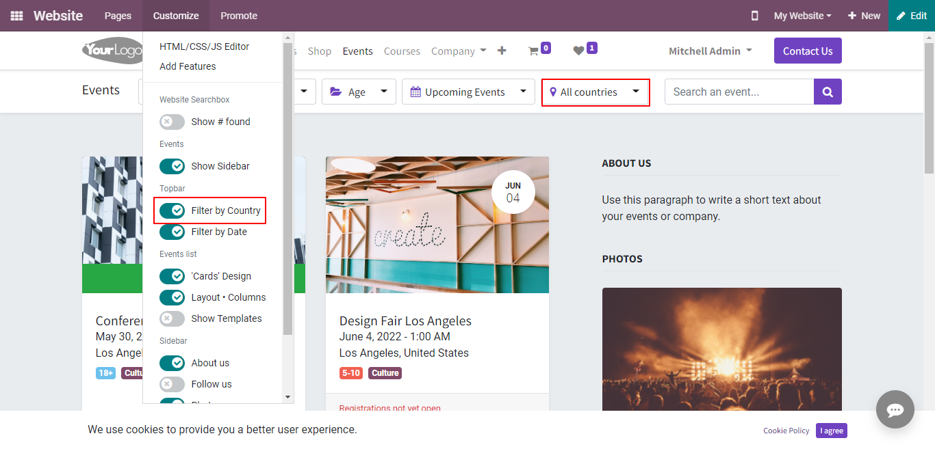Open the concert crowd photo thumbnail
The image size is (935, 449).
click(x=722, y=349)
